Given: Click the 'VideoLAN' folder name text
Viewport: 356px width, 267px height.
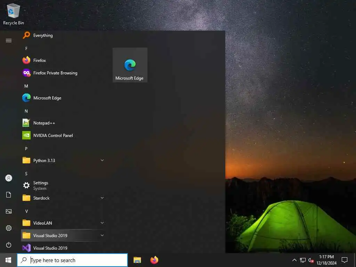Looking at the screenshot, I should coord(42,223).
